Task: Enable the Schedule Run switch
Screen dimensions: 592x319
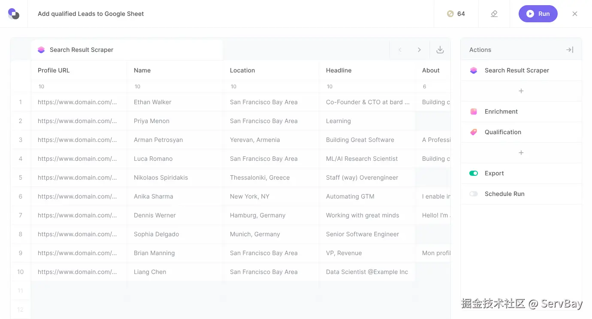Action: tap(474, 194)
